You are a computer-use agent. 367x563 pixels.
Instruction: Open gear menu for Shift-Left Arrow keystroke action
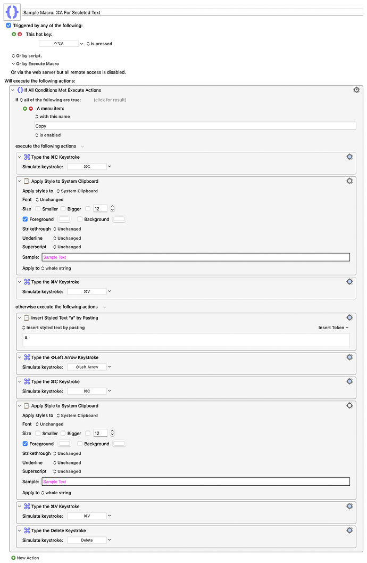(x=349, y=357)
